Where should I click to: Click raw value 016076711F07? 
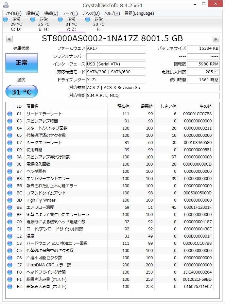tap(197, 287)
